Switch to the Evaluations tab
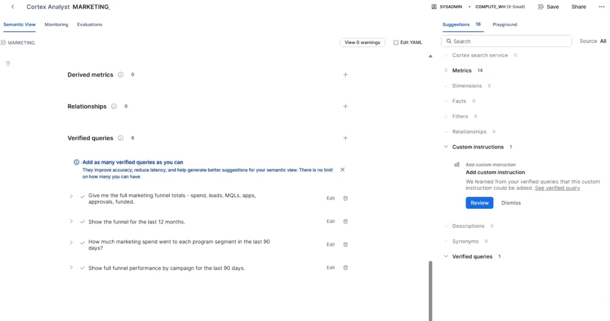The width and height of the screenshot is (610, 321). (89, 24)
